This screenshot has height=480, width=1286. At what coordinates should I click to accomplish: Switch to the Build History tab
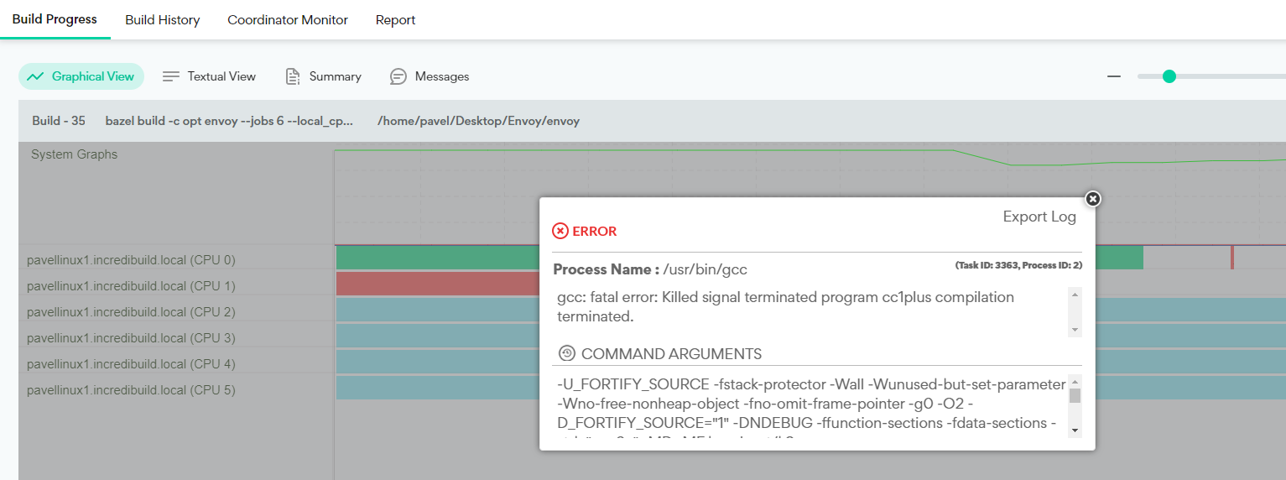[163, 20]
